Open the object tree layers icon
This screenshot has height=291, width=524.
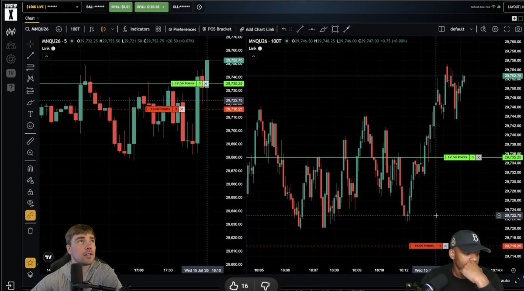30,274
